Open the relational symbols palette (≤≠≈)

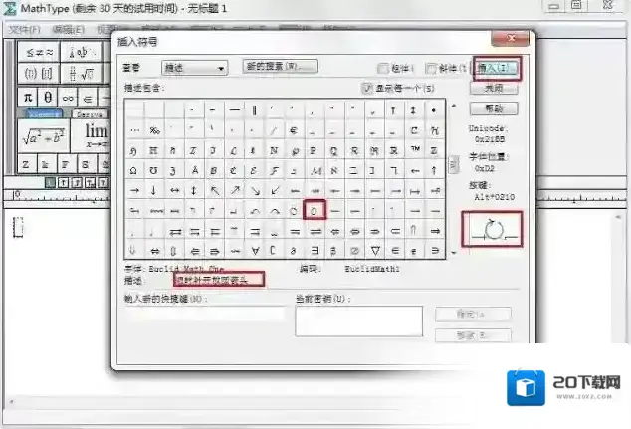coord(39,53)
